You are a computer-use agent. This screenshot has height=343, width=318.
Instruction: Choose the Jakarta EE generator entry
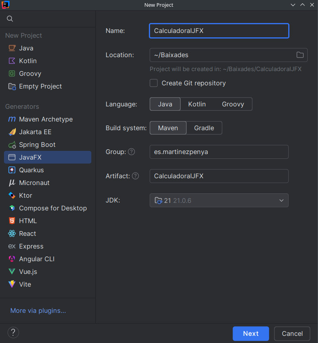35,132
